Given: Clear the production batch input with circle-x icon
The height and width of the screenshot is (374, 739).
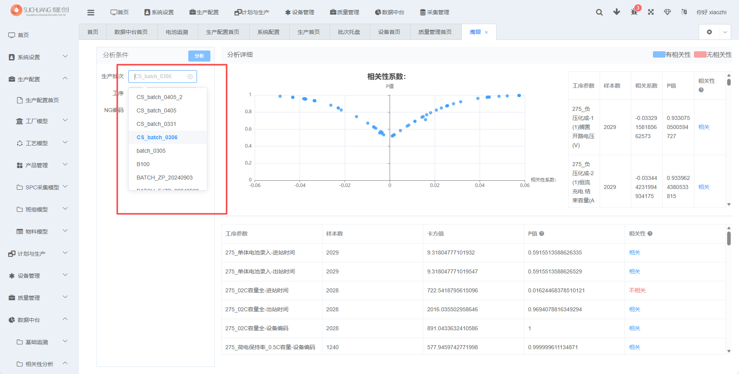Looking at the screenshot, I should (x=190, y=77).
